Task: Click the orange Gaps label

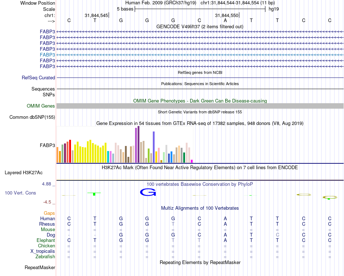Action: point(49,213)
